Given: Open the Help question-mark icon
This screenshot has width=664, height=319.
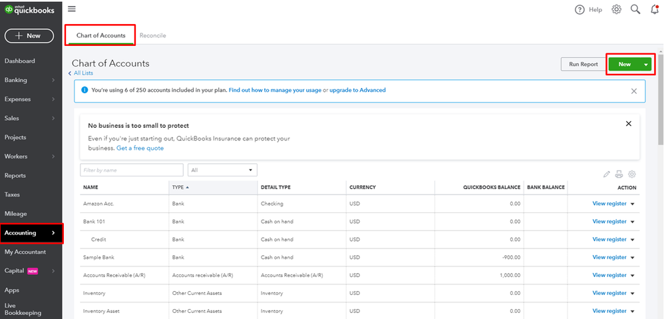Looking at the screenshot, I should coord(580,10).
